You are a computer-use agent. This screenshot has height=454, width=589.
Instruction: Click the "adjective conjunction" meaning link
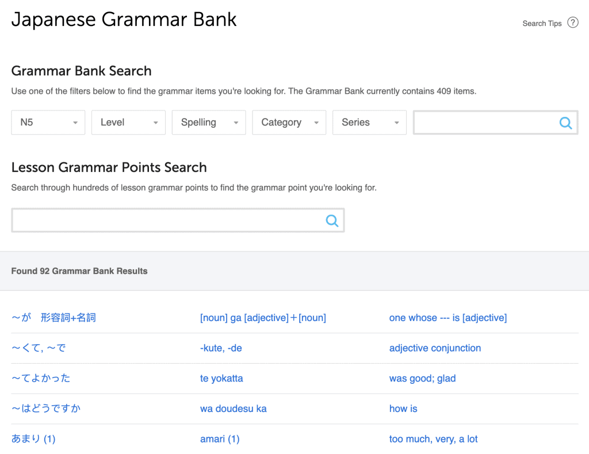pos(435,348)
